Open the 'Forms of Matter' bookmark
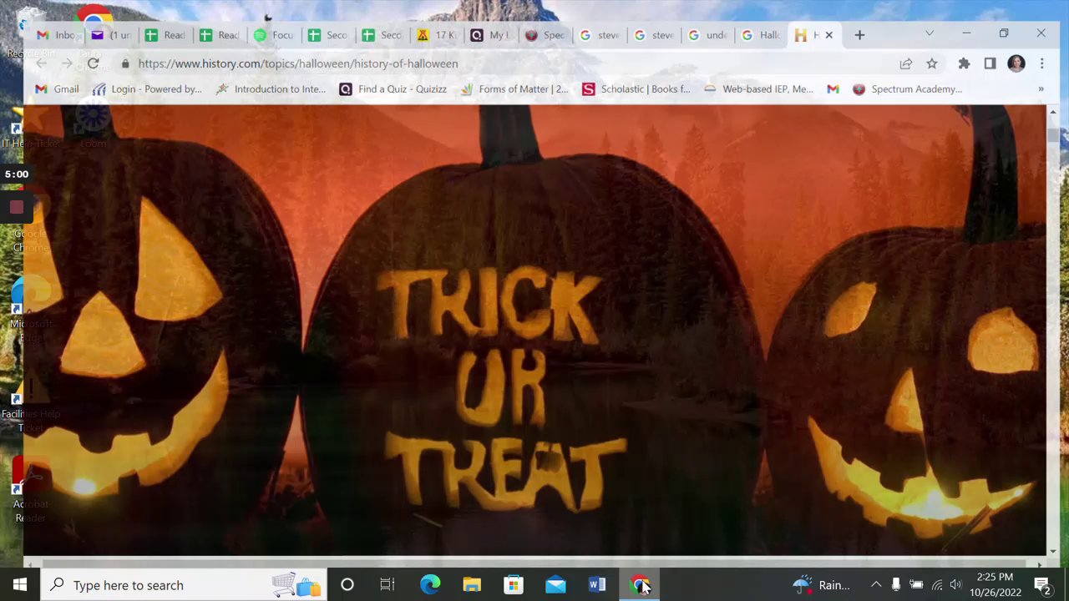 pyautogui.click(x=514, y=89)
